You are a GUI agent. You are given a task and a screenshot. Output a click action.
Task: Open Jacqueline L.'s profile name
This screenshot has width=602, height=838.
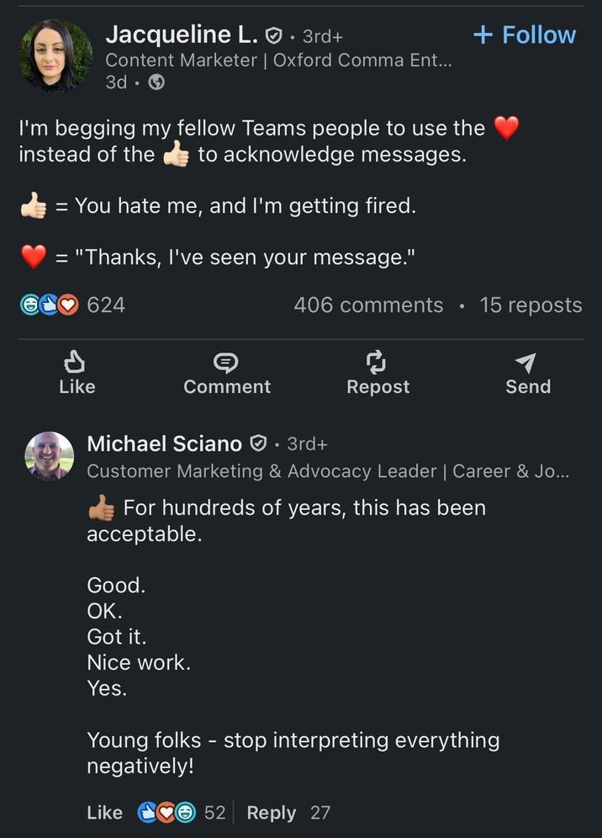[x=180, y=34]
